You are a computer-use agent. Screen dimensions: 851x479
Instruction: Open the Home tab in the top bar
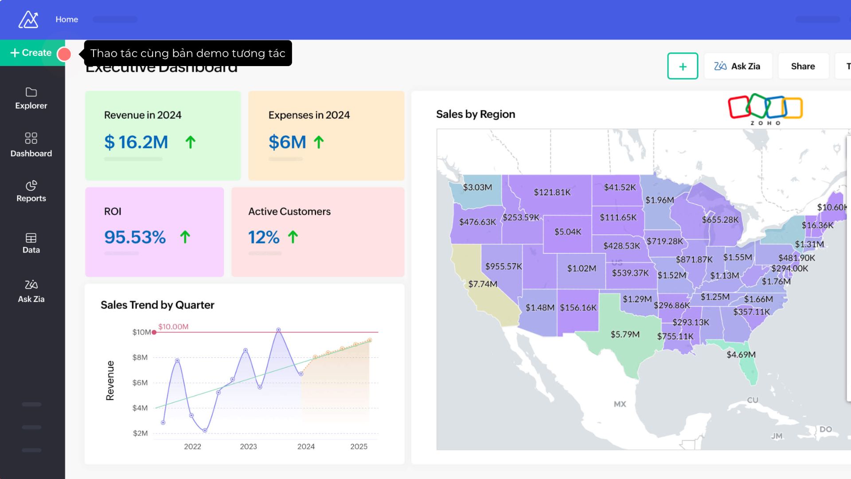click(x=67, y=20)
